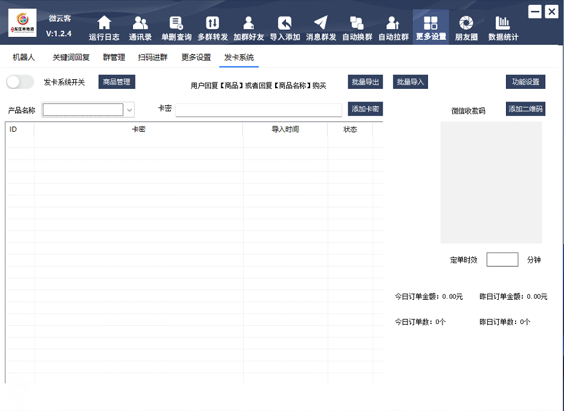
Task: Switch to the 关键词回复 tab
Action: click(x=71, y=57)
